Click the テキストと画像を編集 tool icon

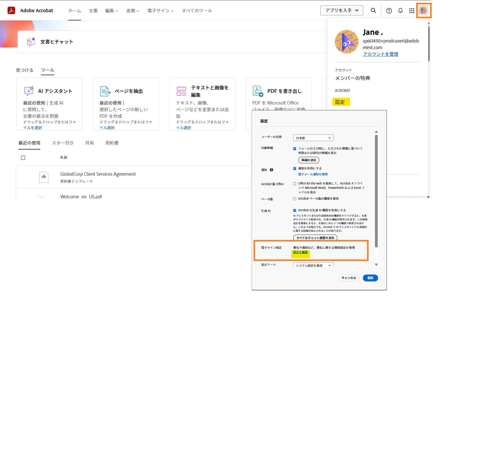(x=181, y=91)
